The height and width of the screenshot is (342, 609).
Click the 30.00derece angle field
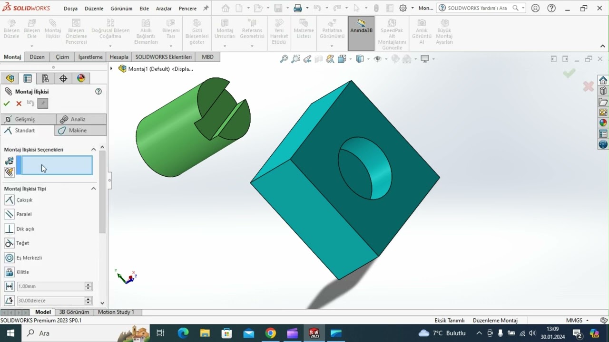[50, 301]
